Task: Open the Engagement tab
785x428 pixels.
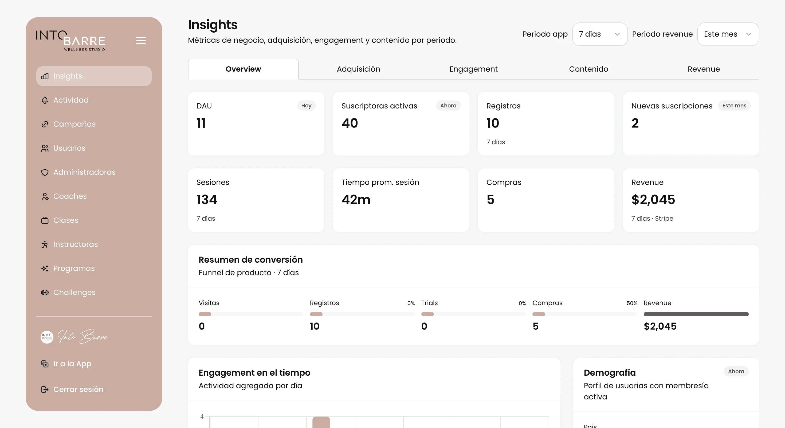Action: pos(473,69)
